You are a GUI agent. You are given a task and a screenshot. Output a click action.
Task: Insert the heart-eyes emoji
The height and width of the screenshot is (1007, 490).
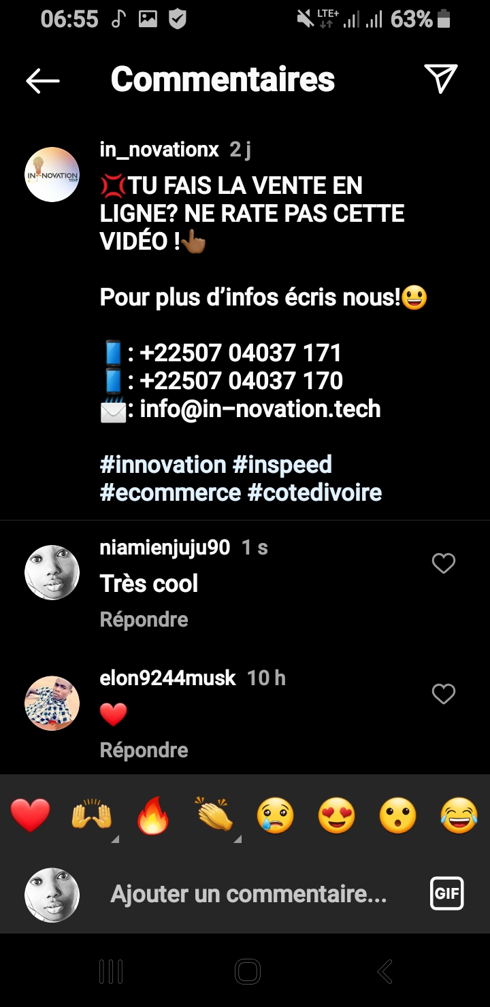click(x=337, y=815)
